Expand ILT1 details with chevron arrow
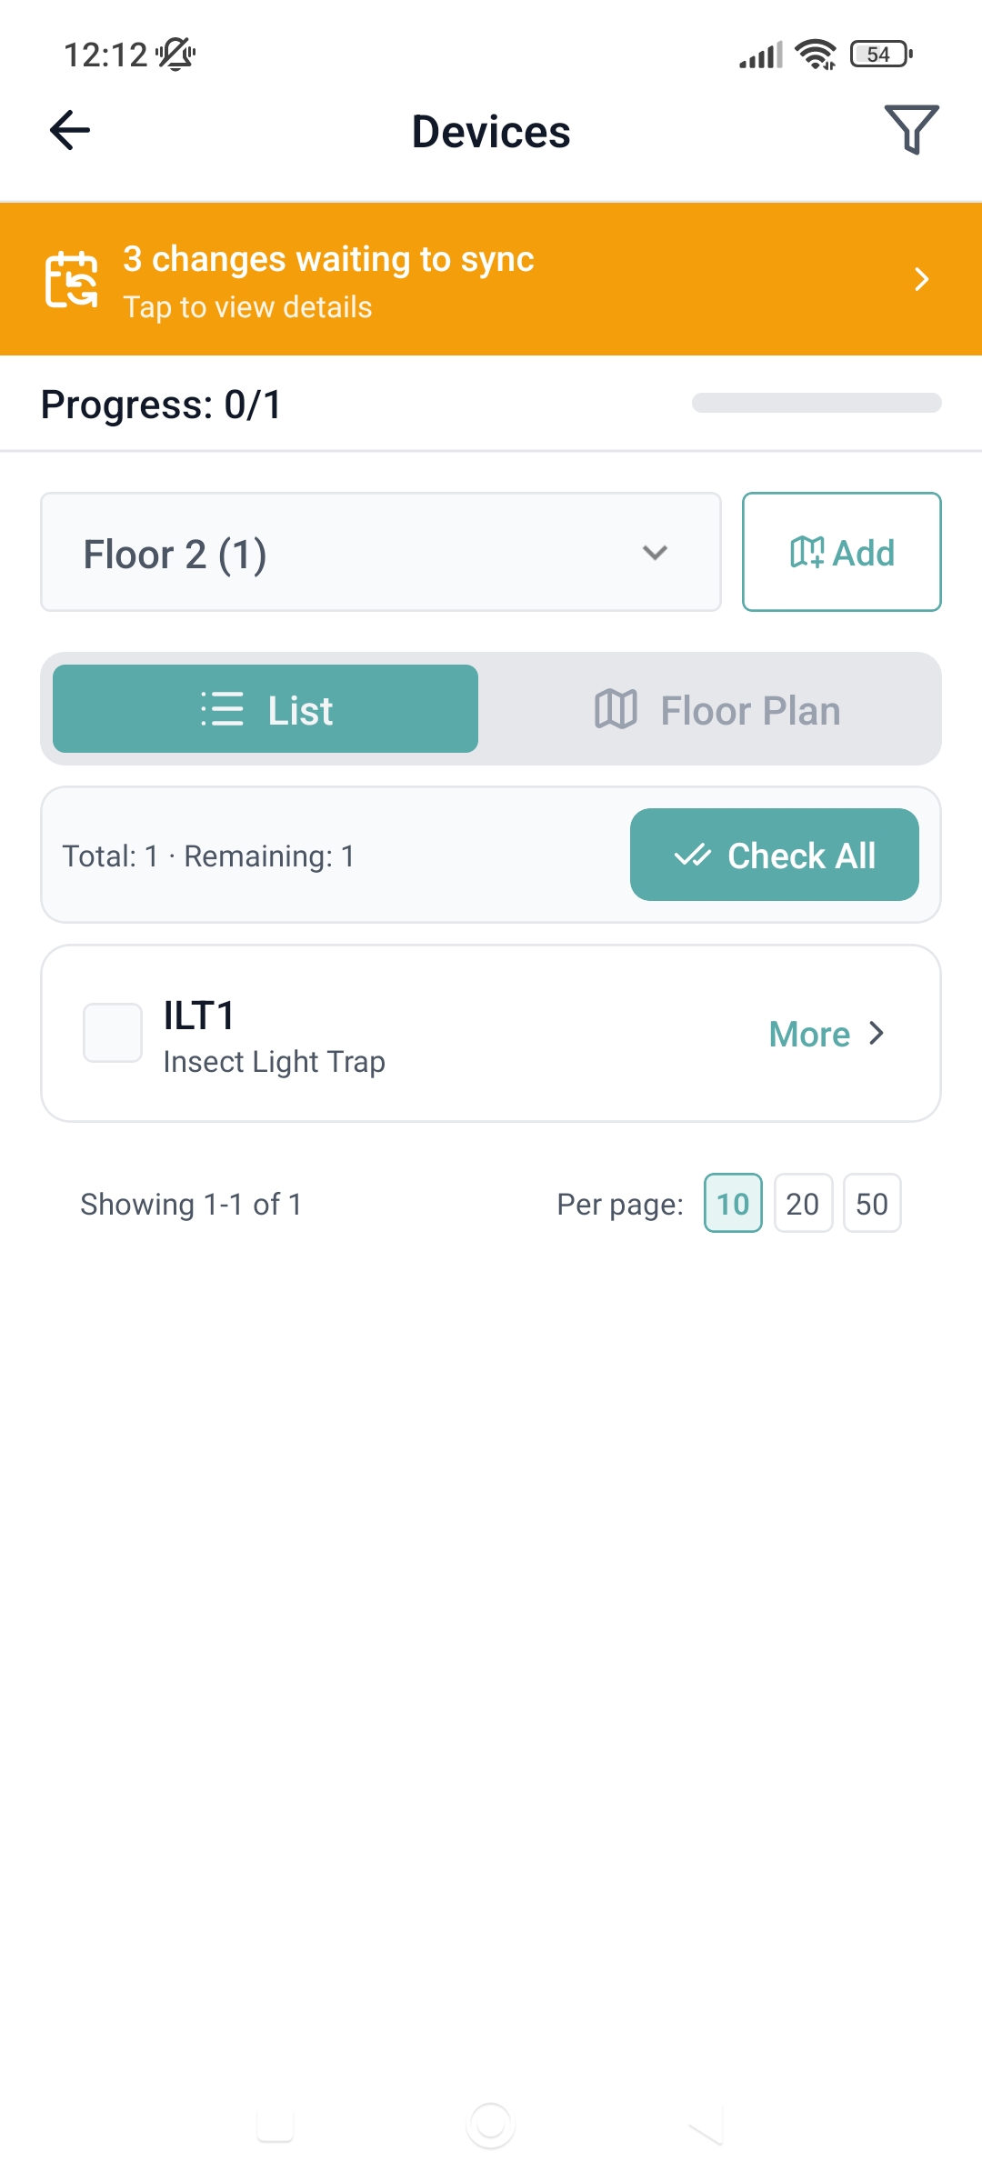The height and width of the screenshot is (2182, 982). point(877,1034)
